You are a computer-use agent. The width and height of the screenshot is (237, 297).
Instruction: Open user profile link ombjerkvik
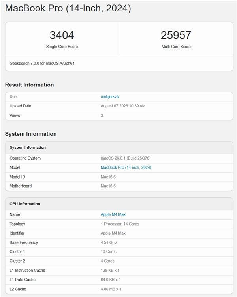[110, 97]
